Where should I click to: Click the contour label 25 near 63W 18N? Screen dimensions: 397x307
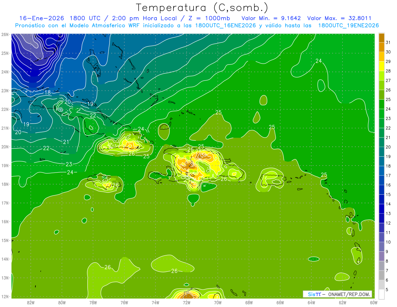point(324,175)
